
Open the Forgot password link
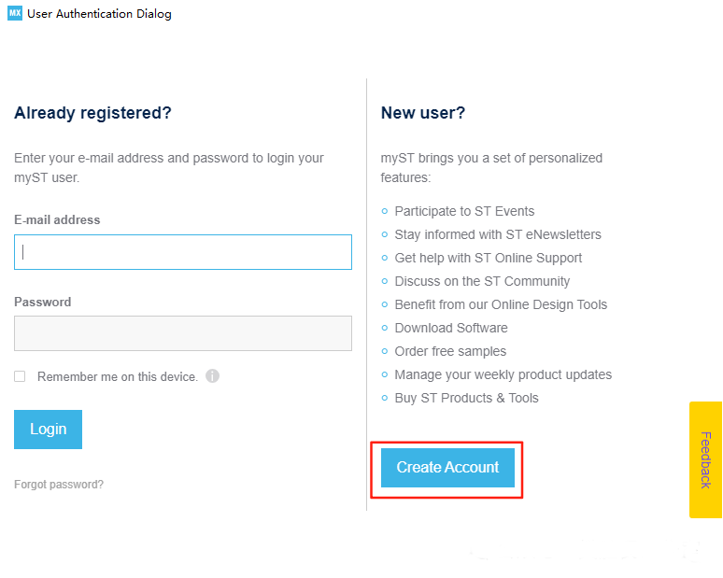click(59, 485)
